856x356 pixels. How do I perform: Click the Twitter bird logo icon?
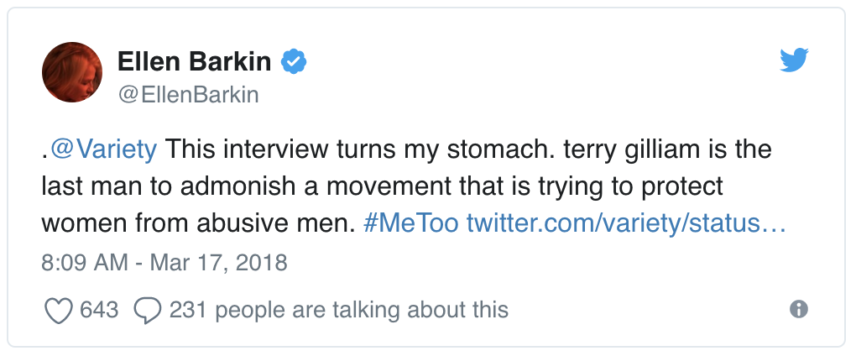click(793, 60)
